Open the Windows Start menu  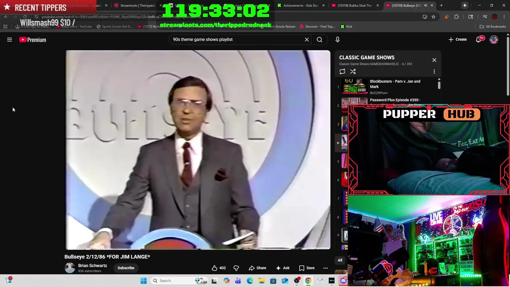click(144, 281)
